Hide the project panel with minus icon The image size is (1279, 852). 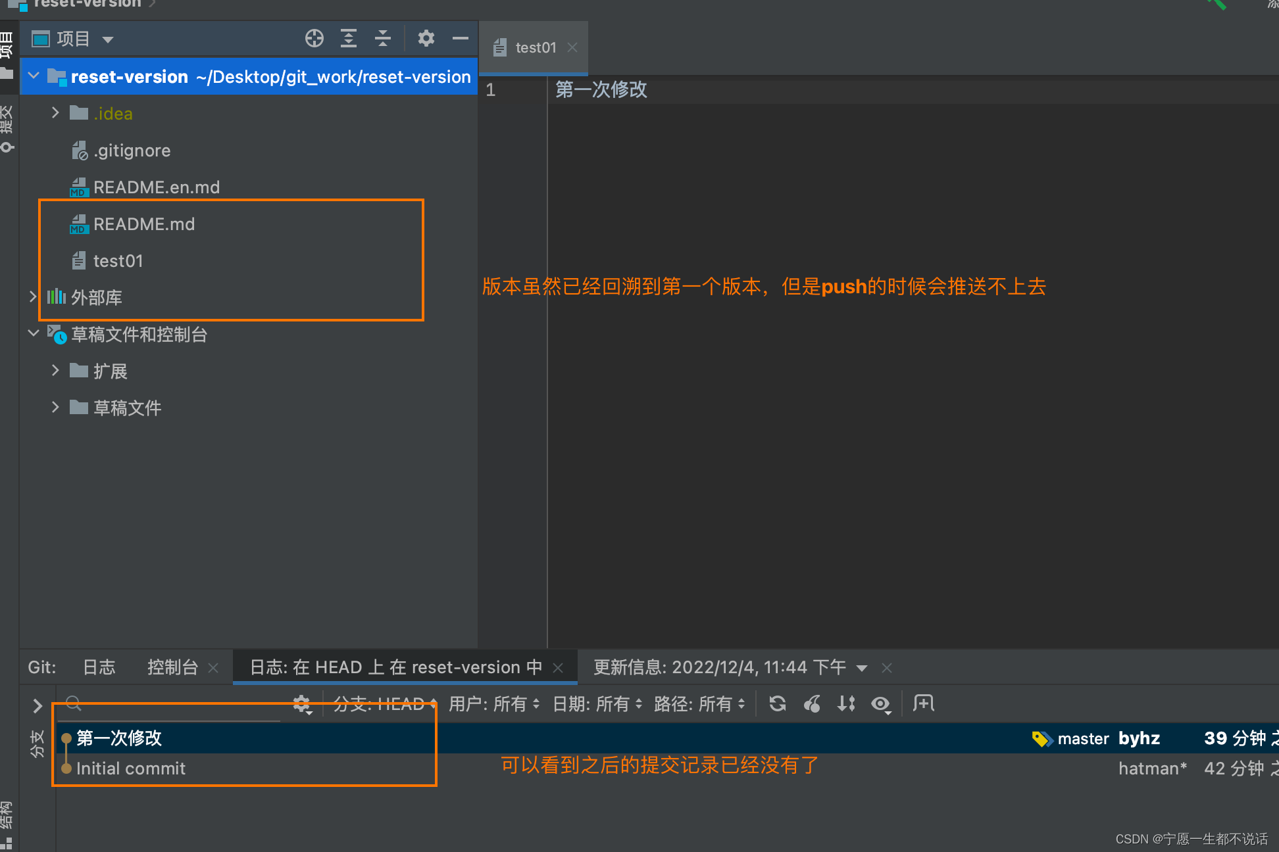click(x=461, y=39)
